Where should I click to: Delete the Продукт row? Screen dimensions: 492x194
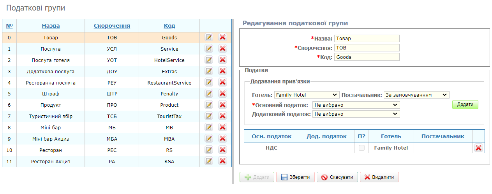(223, 105)
